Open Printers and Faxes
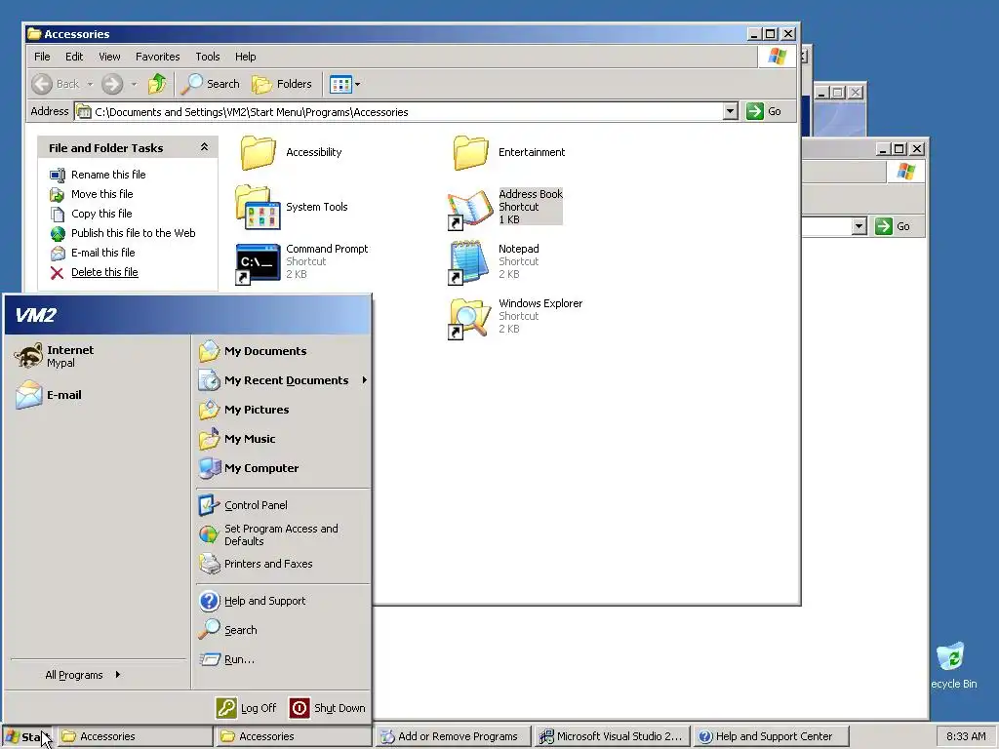Image resolution: width=999 pixels, height=749 pixels. tap(283, 564)
